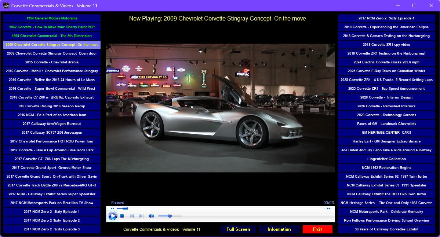
Task: Open 2015 Corvette - Chevrolet Arabia
Action: 52,62
